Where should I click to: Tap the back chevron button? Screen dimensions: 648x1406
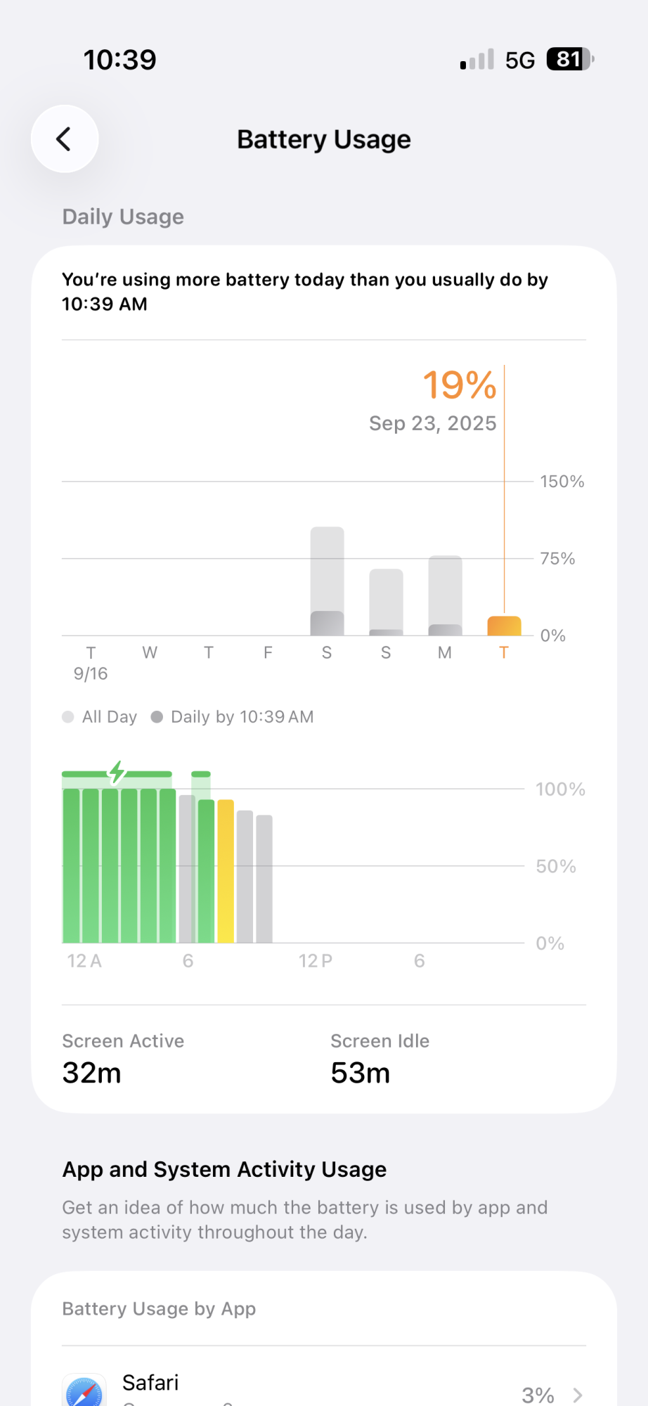[x=64, y=139]
